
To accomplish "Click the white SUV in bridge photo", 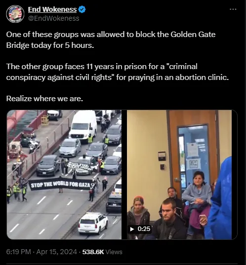I will click(x=93, y=223).
